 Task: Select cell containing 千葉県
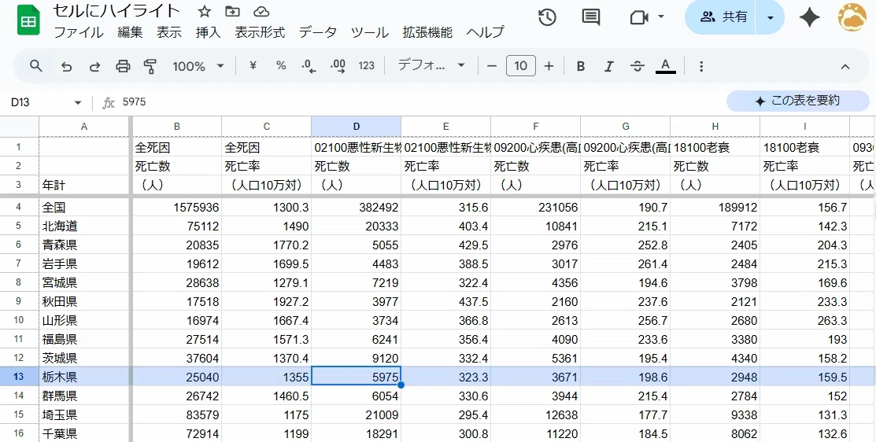pyautogui.click(x=83, y=433)
